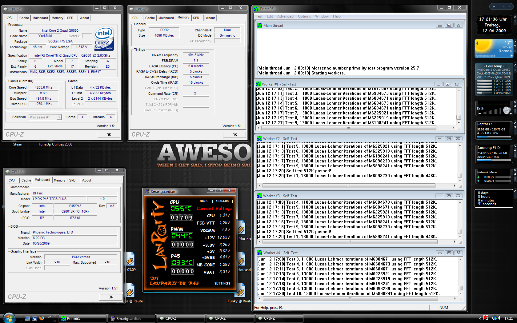517x323 pixels.
Task: Click the Worker #4 window icon
Action: pyautogui.click(x=259, y=253)
